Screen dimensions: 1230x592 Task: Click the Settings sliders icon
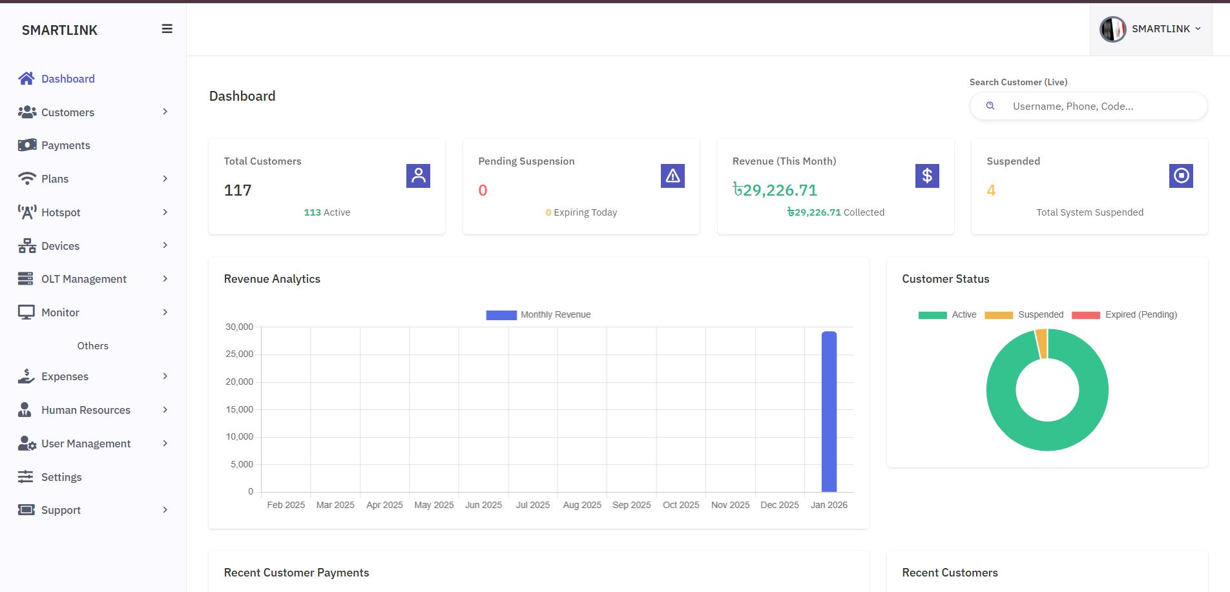tap(25, 477)
